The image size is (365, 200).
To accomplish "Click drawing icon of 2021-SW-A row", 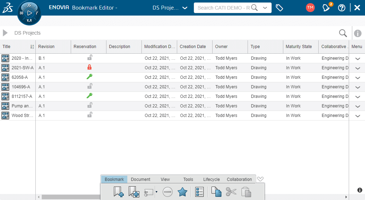I will [5, 68].
